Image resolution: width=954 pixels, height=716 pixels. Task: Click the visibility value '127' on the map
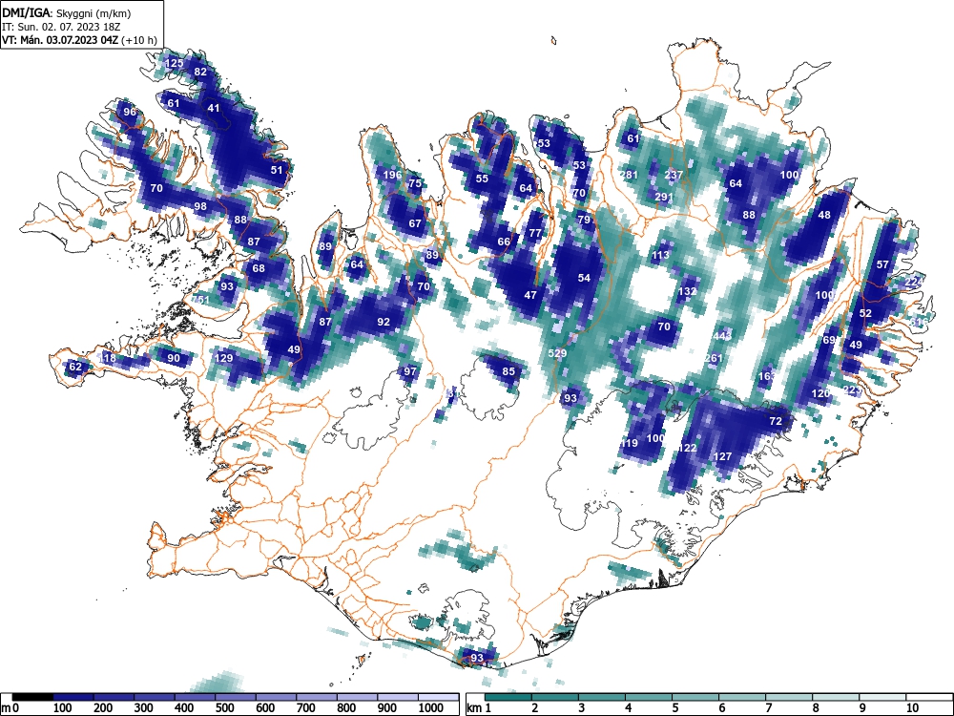(x=722, y=456)
